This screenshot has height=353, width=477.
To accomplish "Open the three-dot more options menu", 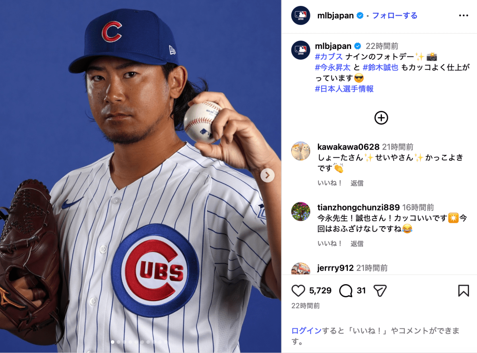I will 463,16.
